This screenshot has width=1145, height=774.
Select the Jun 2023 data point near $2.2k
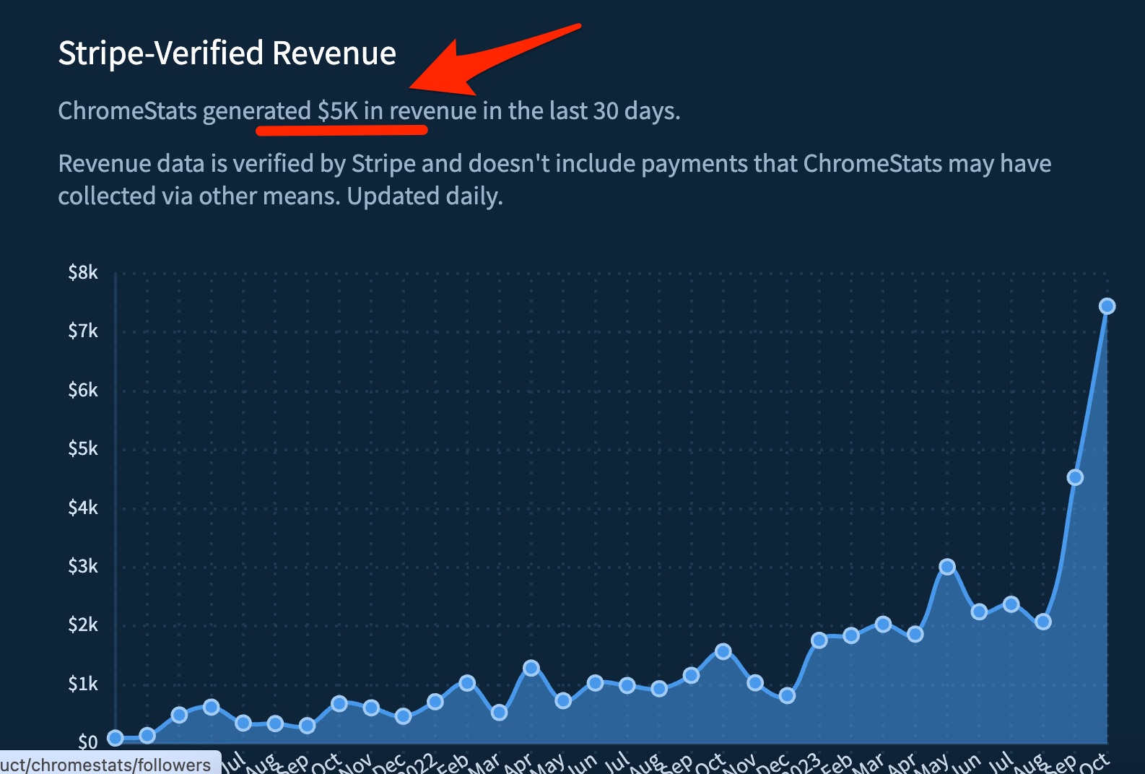coord(979,612)
